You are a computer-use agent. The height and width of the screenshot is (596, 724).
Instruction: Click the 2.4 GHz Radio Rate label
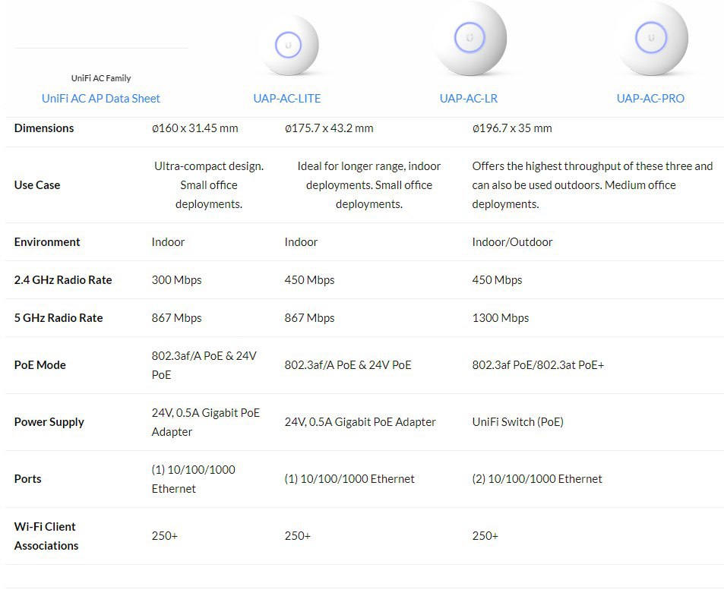tap(63, 280)
